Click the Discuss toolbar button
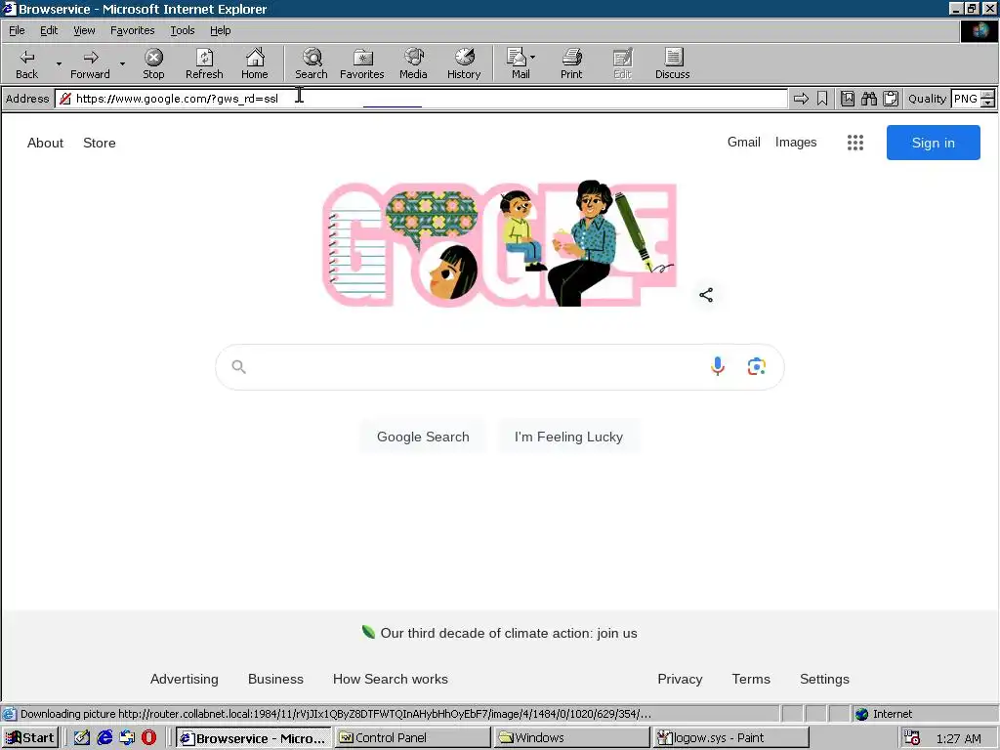This screenshot has height=750, width=1000. pyautogui.click(x=672, y=63)
